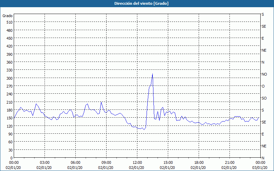Select the 60 degree axis label
This screenshot has height=171, width=274.
pyautogui.click(x=11, y=142)
